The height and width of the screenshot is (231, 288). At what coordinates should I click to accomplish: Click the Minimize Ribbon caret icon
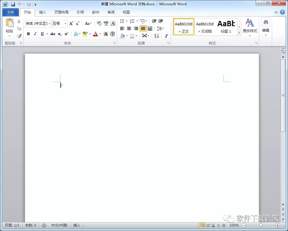tap(276, 12)
